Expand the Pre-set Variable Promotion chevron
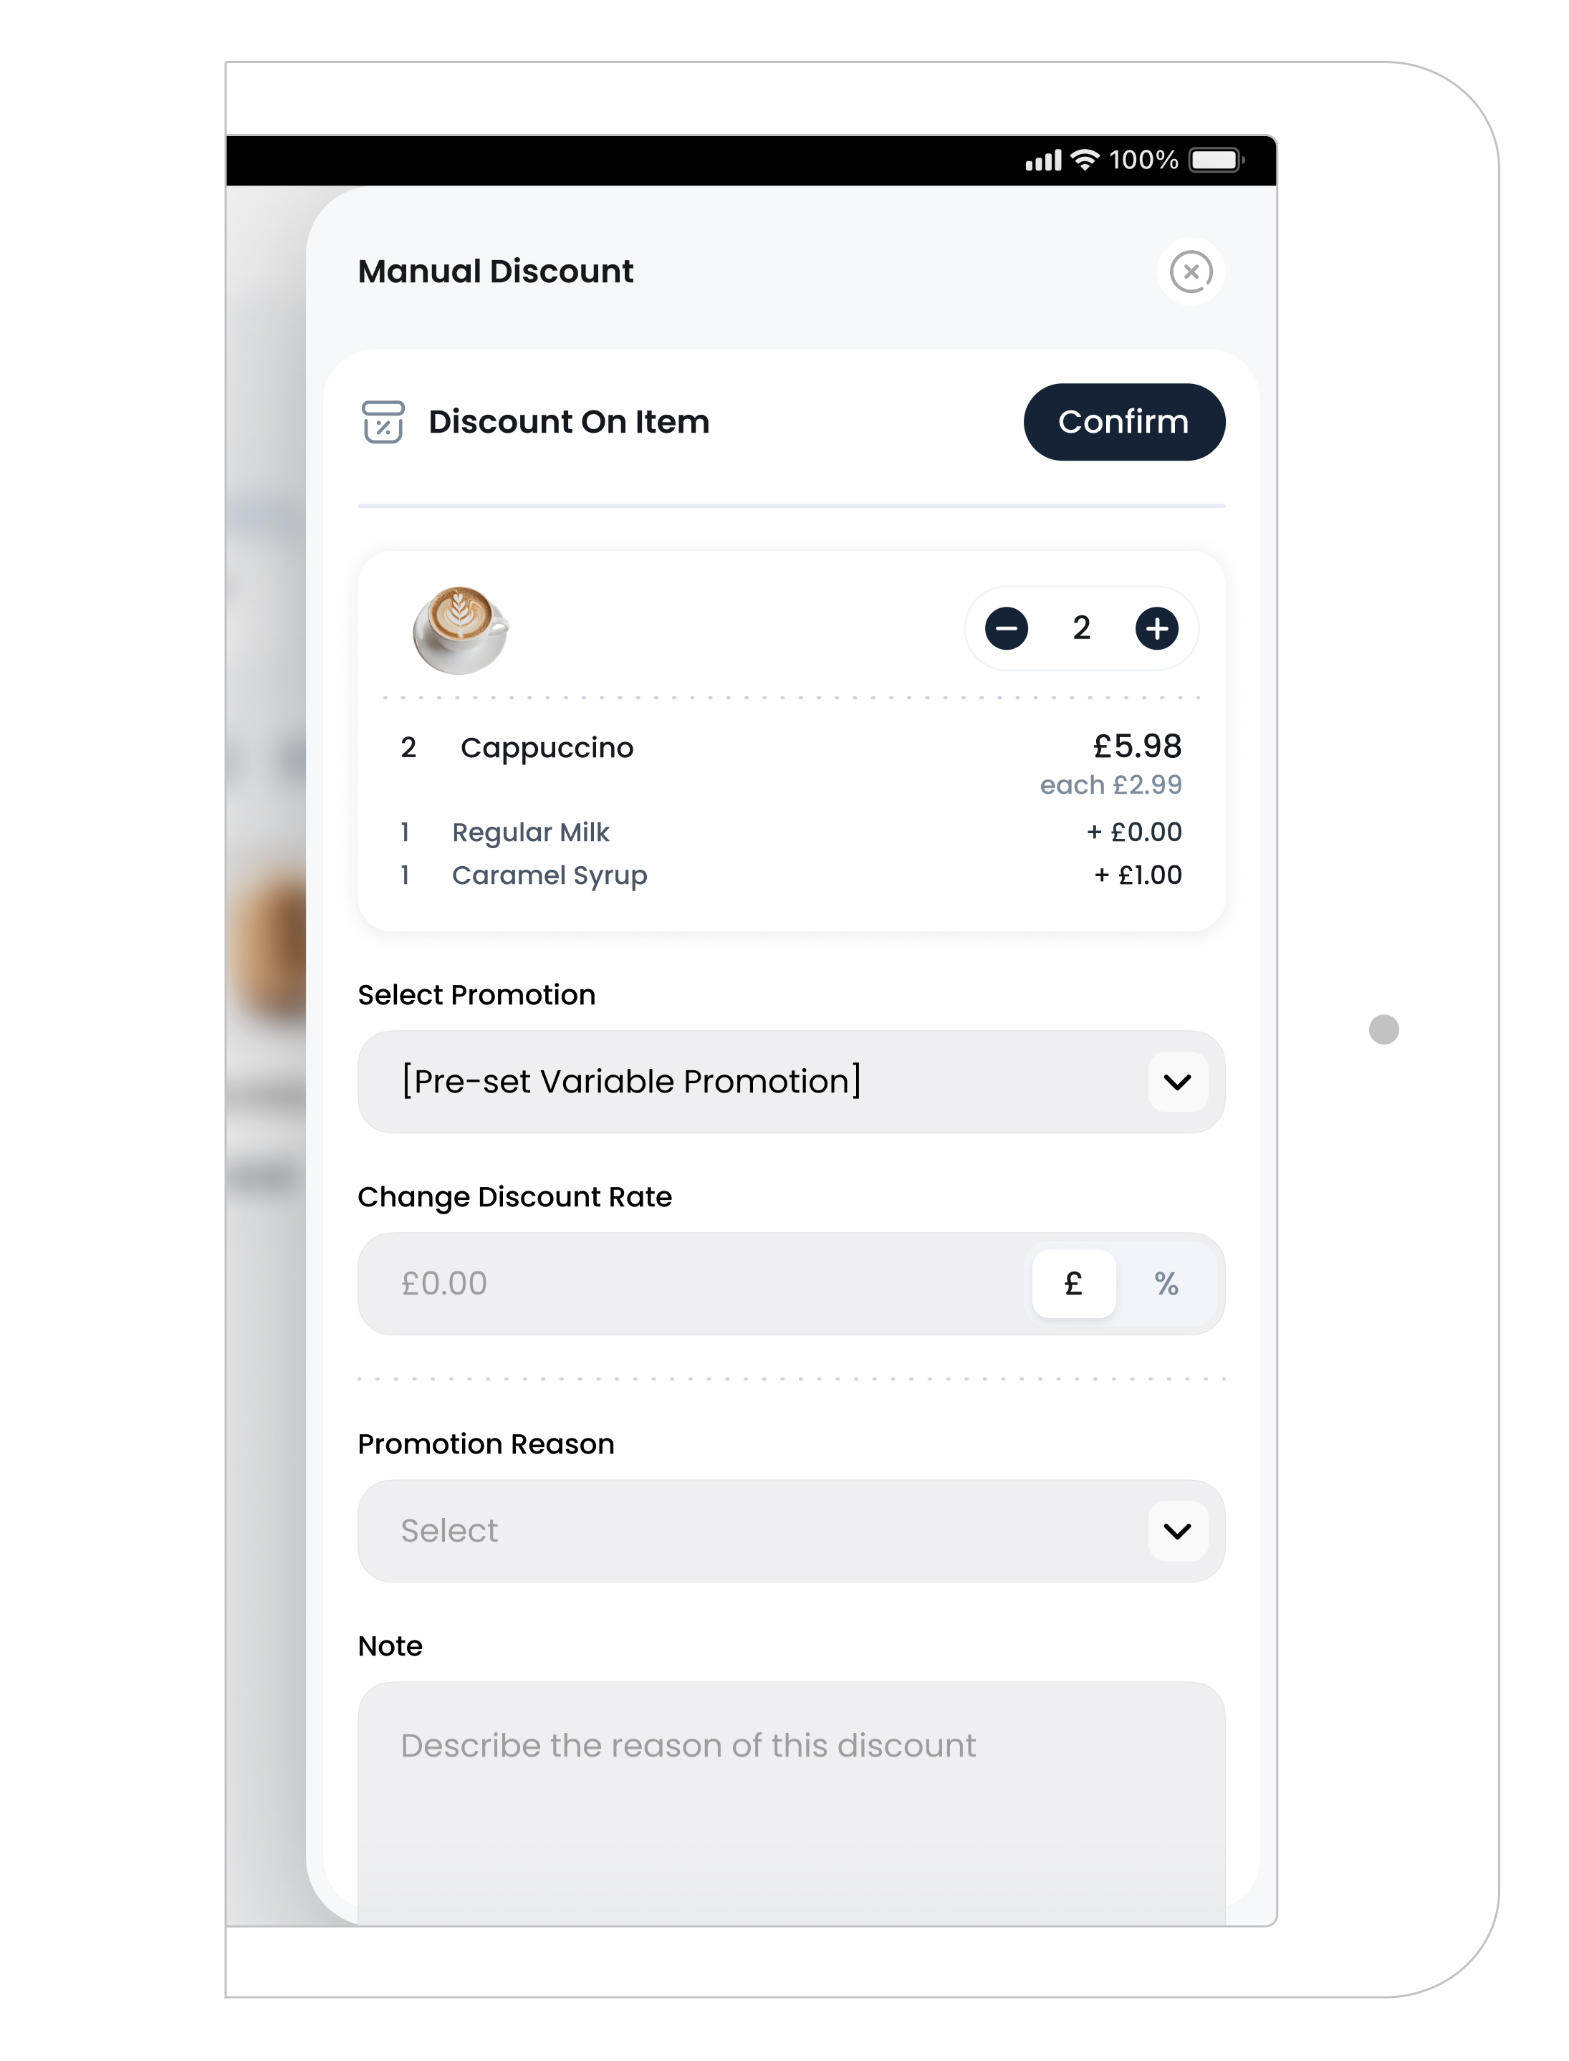 coord(1176,1082)
